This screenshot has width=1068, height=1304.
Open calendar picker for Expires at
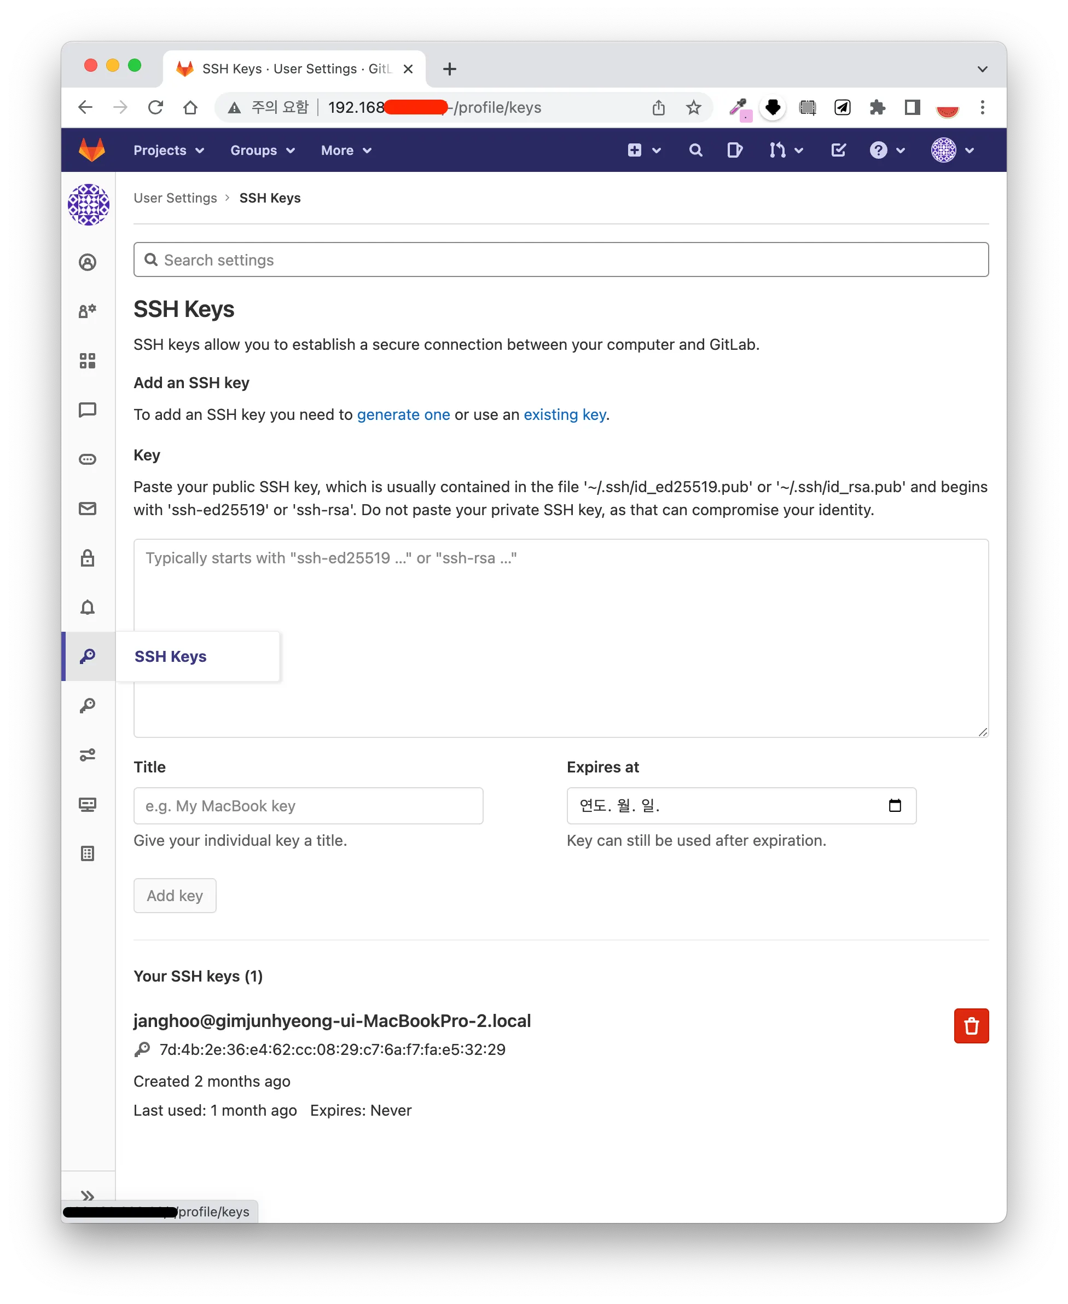(x=895, y=805)
